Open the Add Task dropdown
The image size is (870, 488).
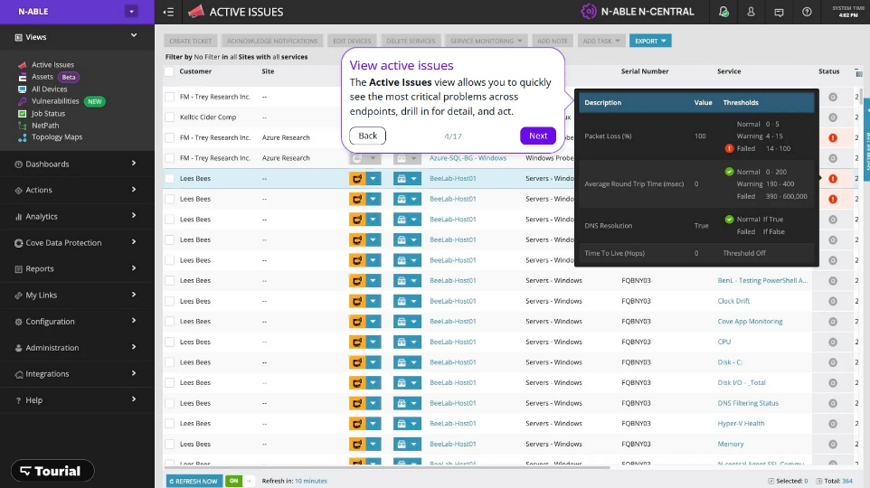tap(601, 41)
